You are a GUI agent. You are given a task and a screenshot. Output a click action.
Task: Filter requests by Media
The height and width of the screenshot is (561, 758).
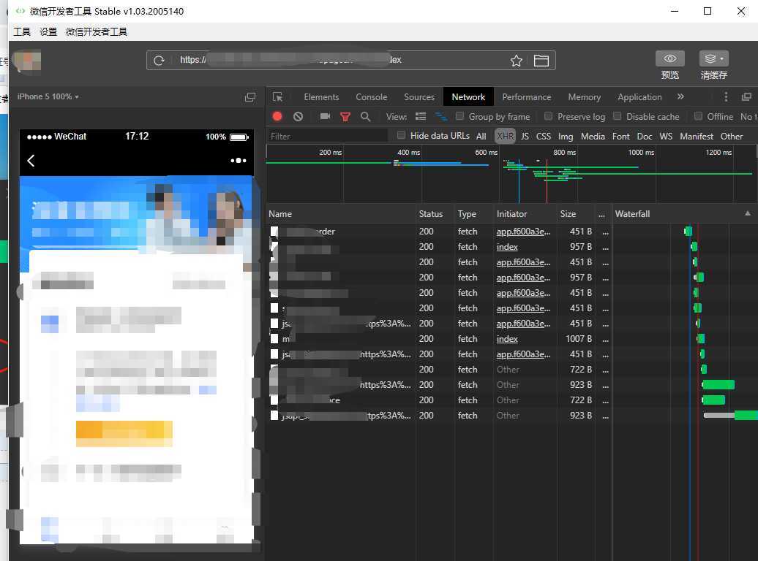pyautogui.click(x=593, y=136)
